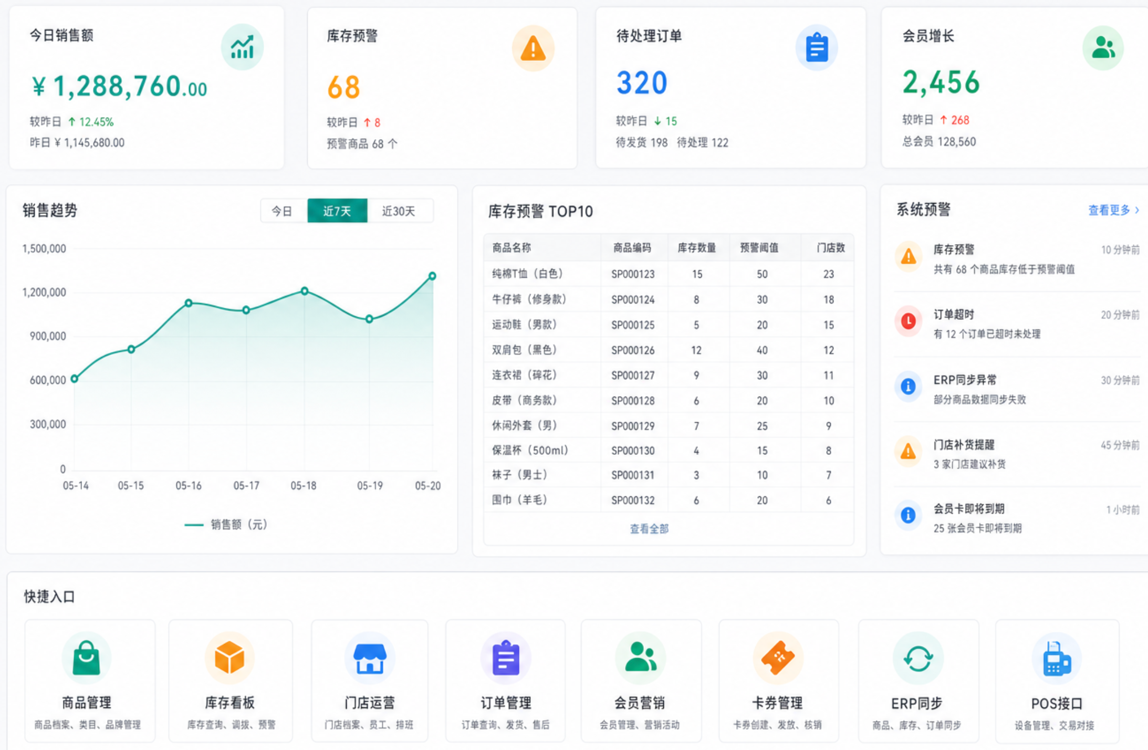The image size is (1148, 750).
Task: Click the 2,456 member growth number
Action: (x=941, y=82)
